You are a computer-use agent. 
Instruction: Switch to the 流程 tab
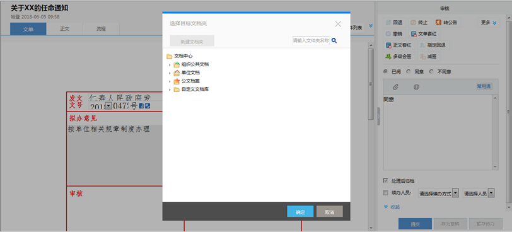[x=101, y=29]
